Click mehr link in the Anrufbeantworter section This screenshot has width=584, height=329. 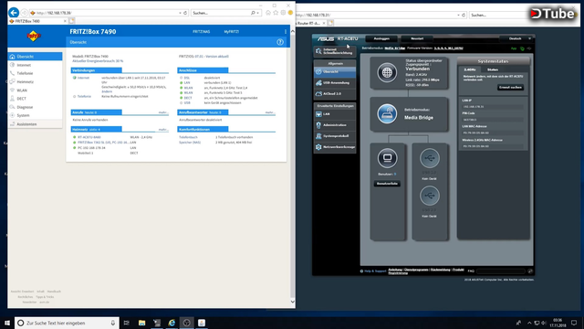point(270,112)
